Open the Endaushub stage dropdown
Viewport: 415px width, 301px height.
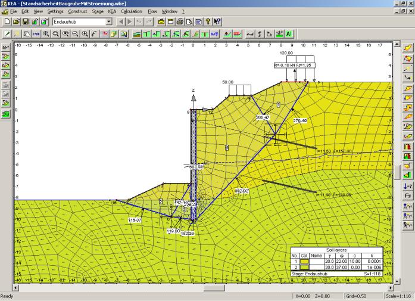point(109,21)
